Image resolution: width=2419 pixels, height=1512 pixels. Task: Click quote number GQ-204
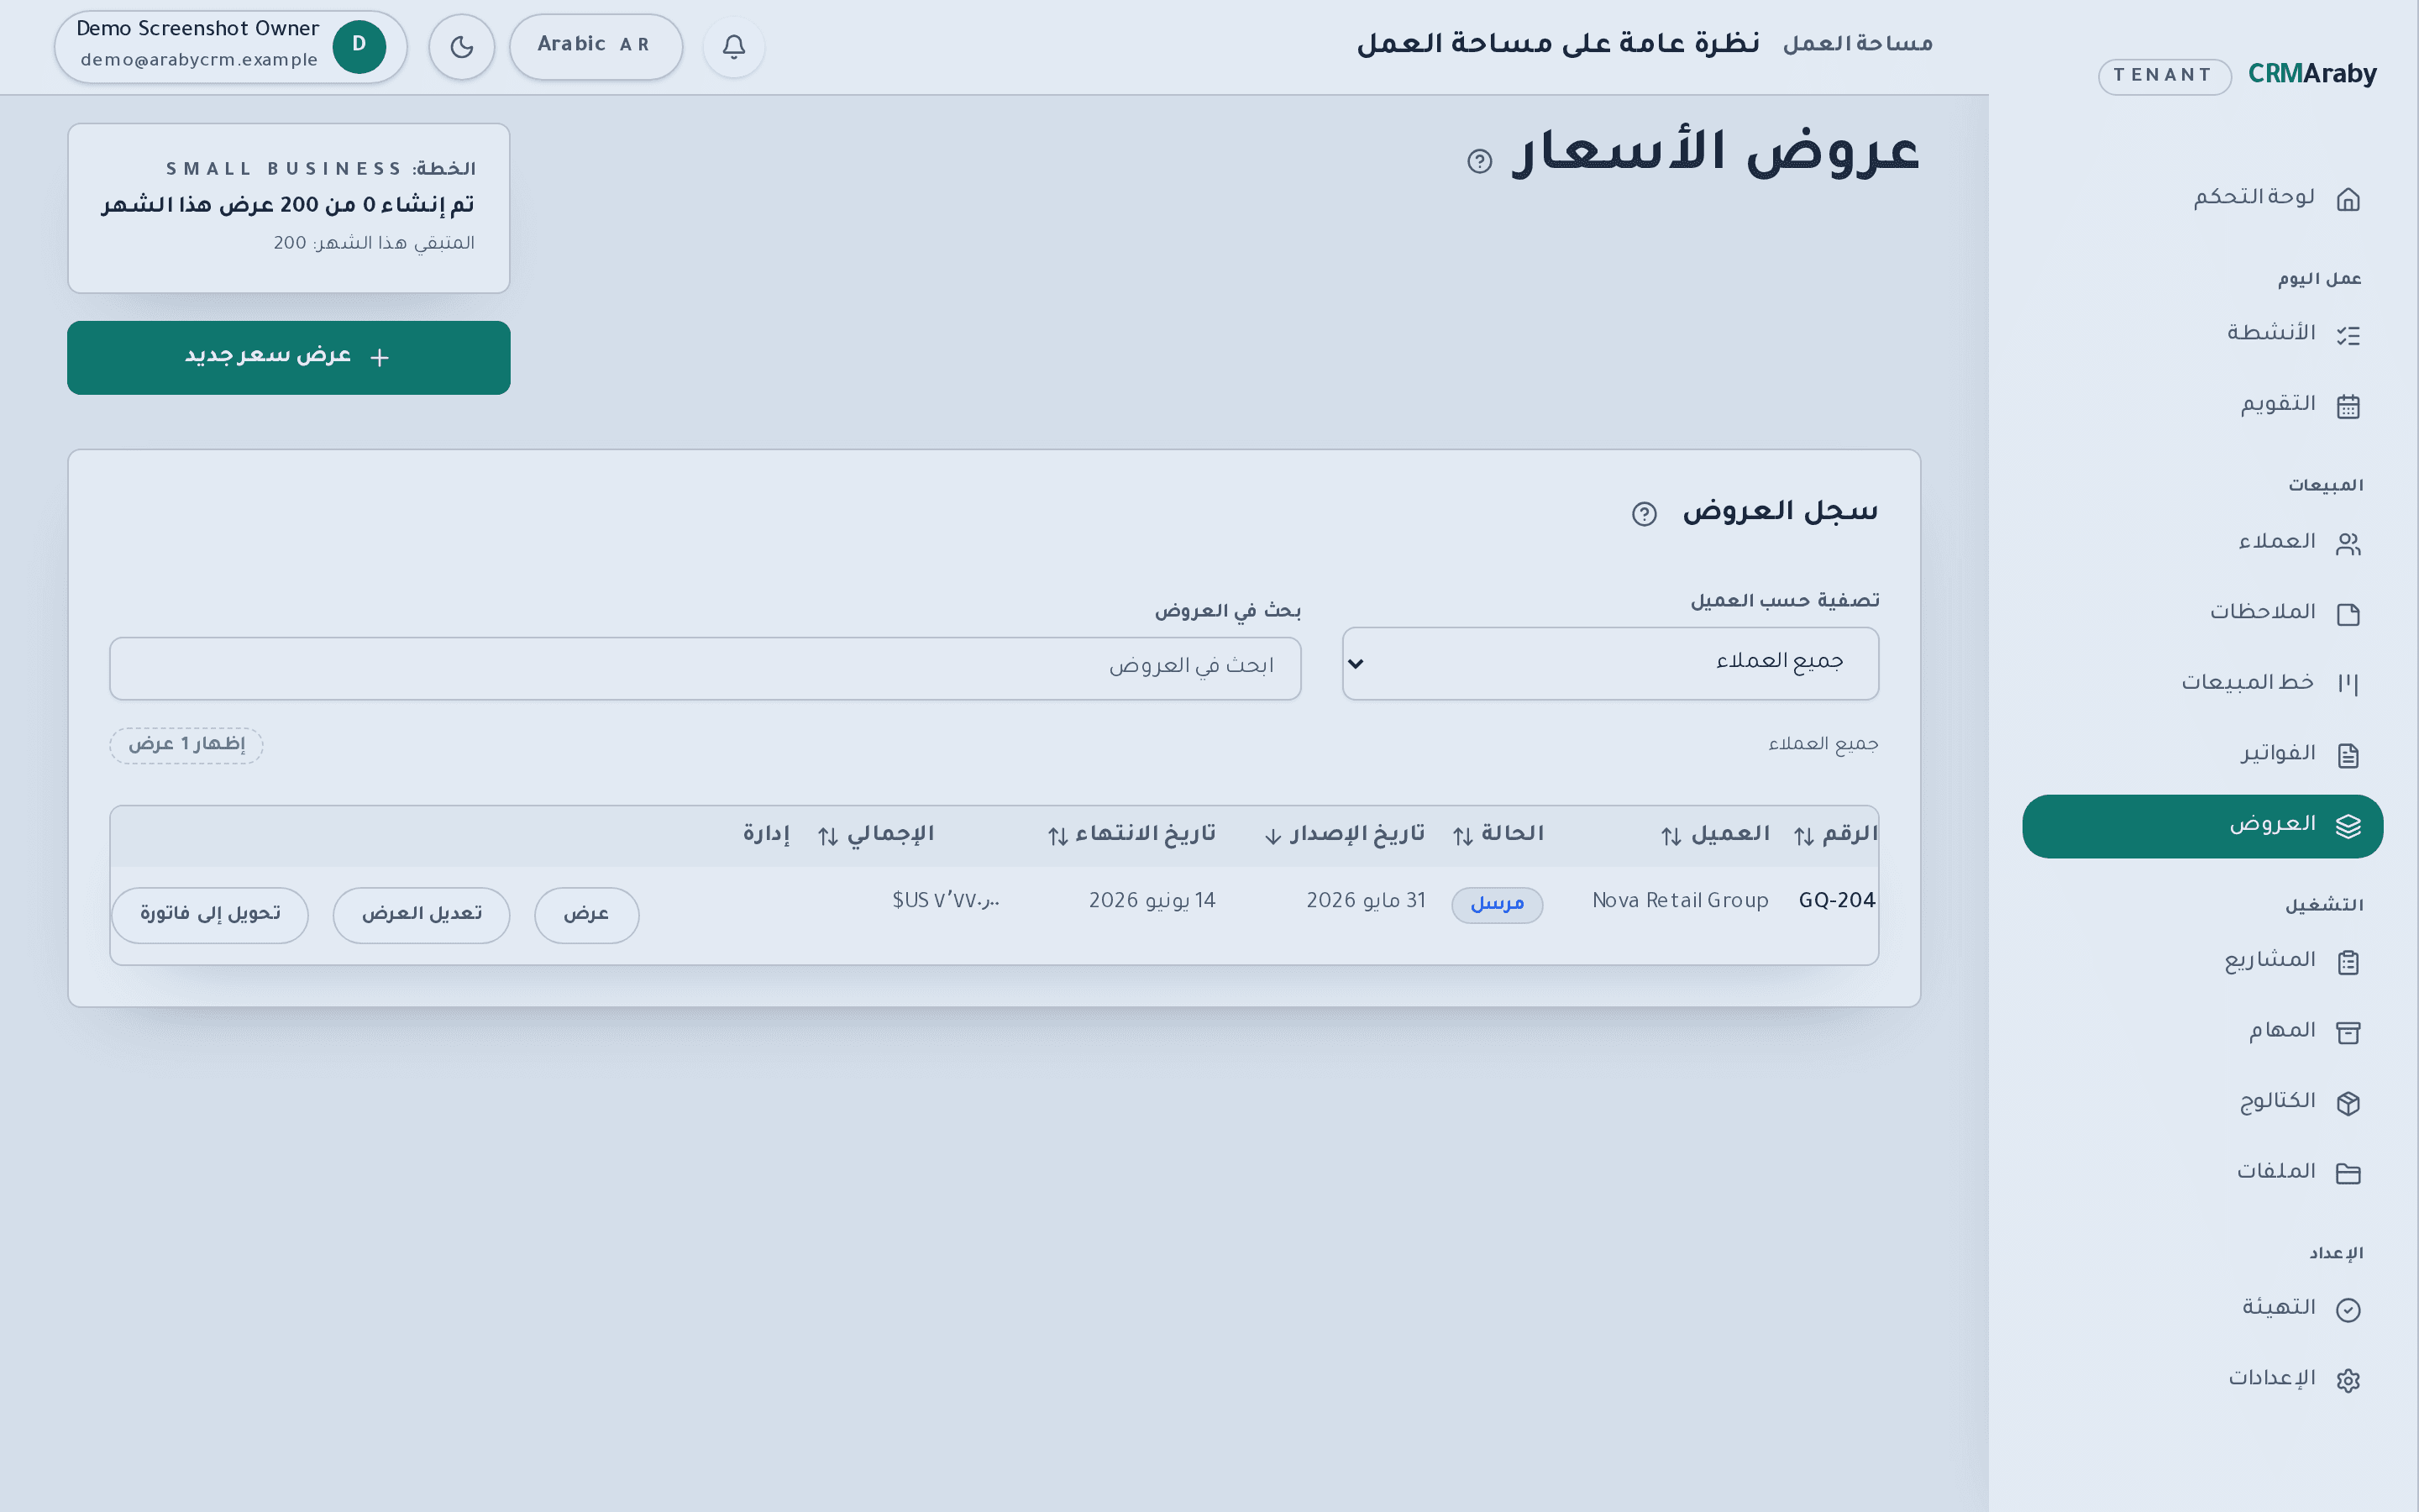pyautogui.click(x=1837, y=901)
